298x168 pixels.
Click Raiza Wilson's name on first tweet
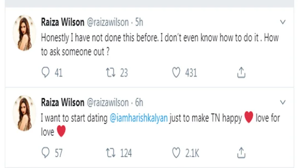click(62, 22)
